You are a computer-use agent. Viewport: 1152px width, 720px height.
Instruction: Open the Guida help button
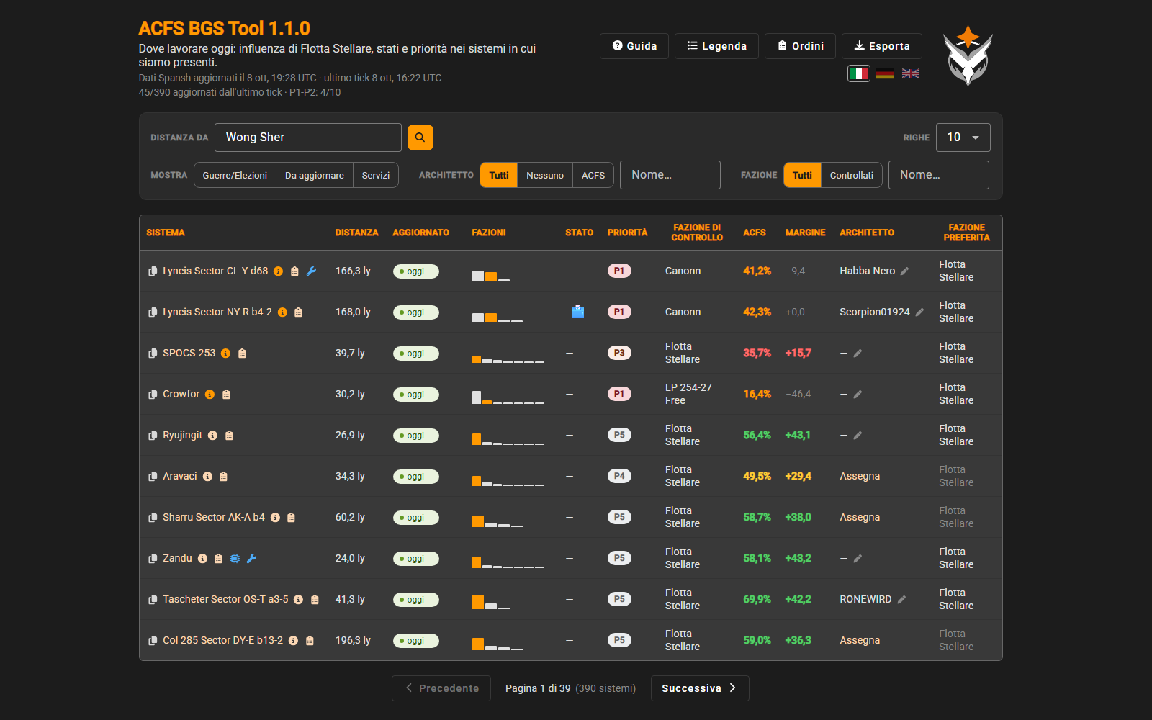[x=634, y=46]
